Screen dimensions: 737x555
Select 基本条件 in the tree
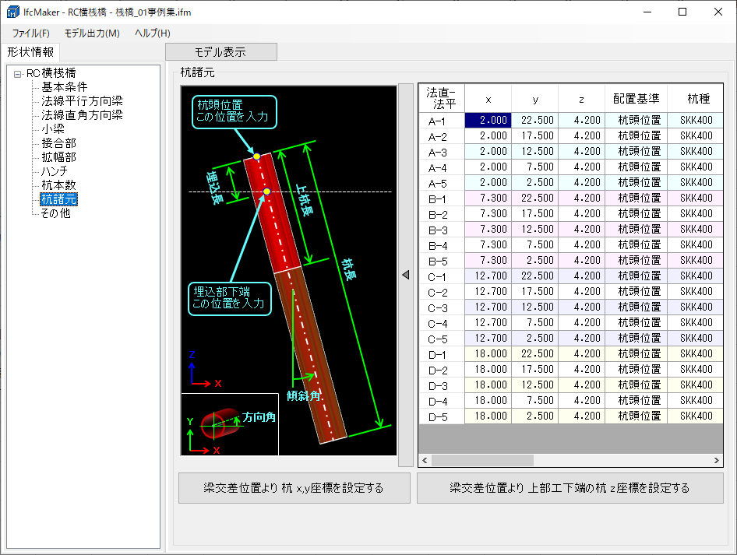coord(65,87)
